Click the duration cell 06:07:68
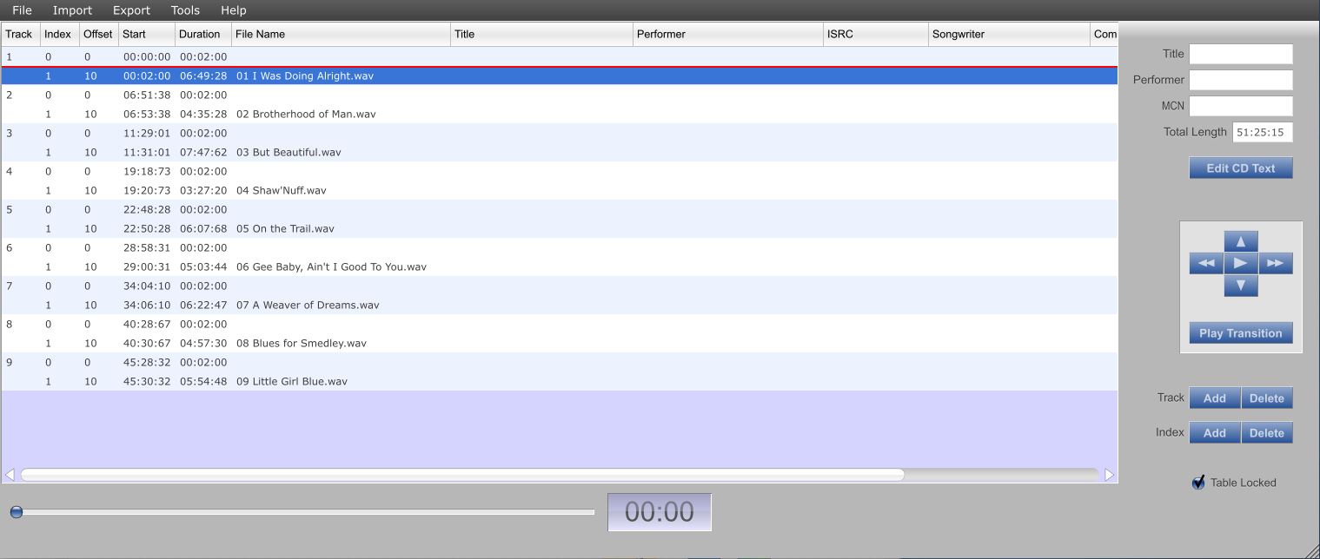The width and height of the screenshot is (1320, 559). pyautogui.click(x=203, y=228)
